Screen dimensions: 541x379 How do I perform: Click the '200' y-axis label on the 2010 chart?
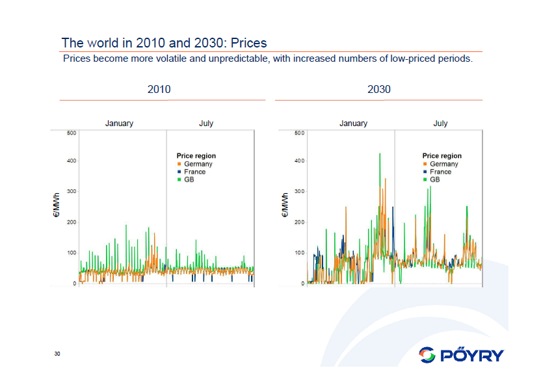[x=72, y=222]
